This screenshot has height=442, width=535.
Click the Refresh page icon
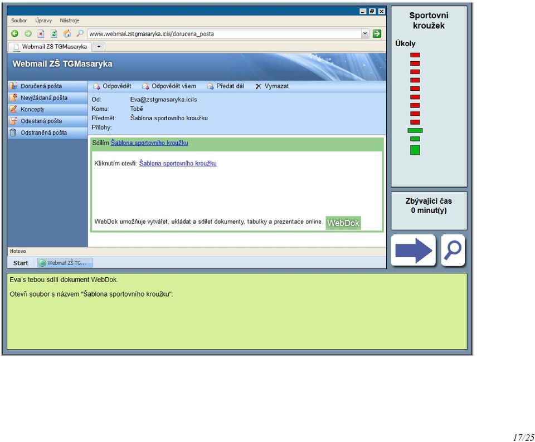(54, 33)
